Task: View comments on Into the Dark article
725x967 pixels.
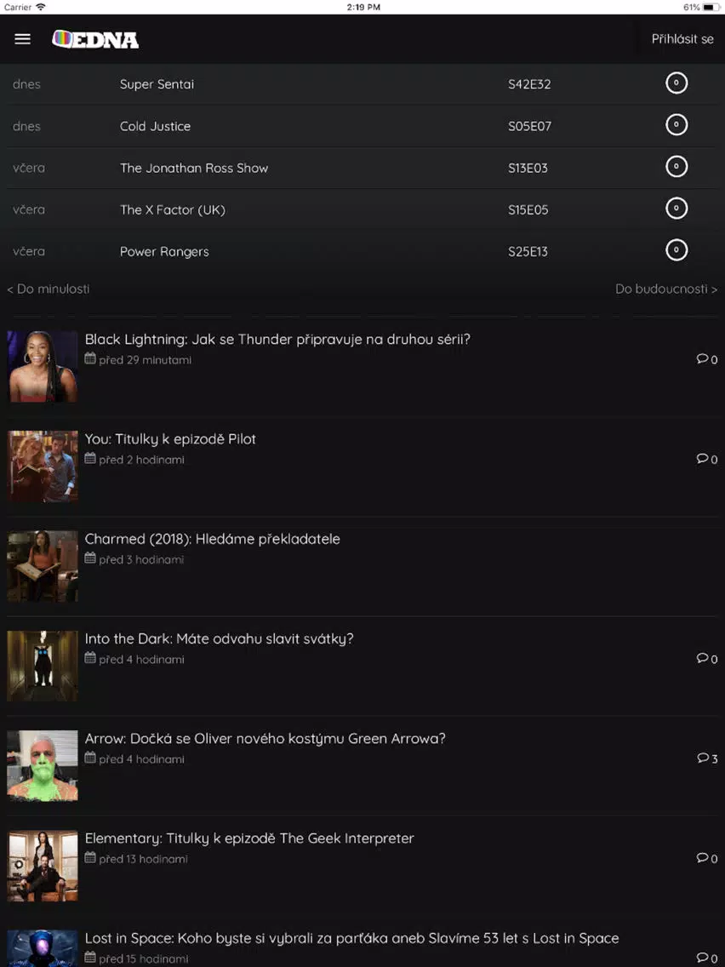Action: (x=707, y=659)
